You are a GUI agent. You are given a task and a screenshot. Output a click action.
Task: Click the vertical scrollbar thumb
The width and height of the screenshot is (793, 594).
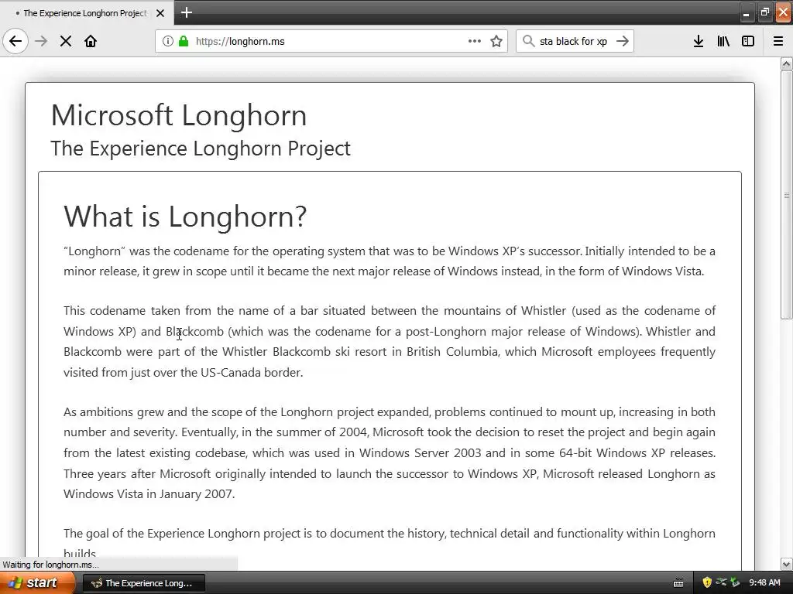787,194
